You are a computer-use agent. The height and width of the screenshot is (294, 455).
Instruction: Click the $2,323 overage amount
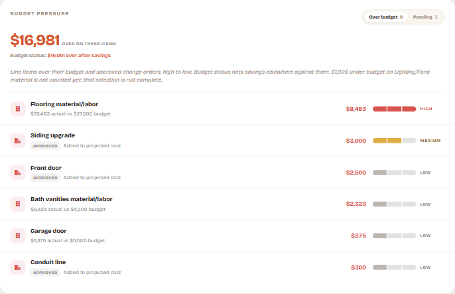tap(356, 204)
